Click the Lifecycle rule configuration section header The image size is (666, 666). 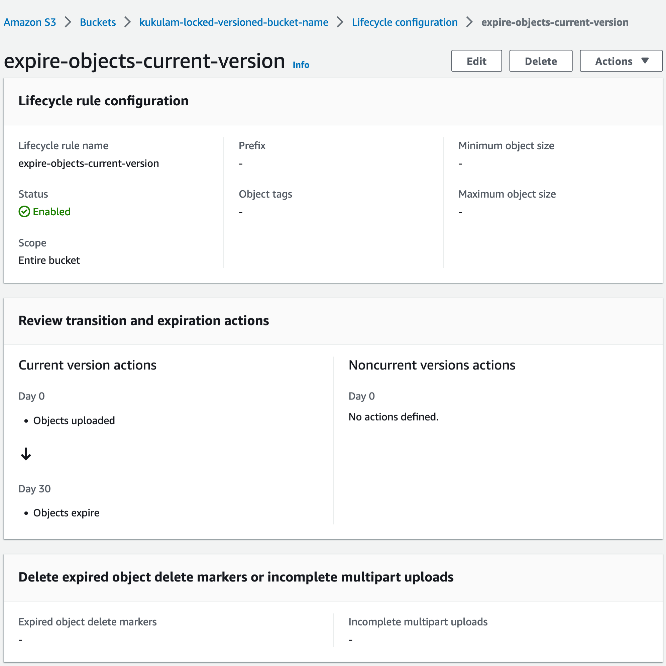pyautogui.click(x=103, y=101)
